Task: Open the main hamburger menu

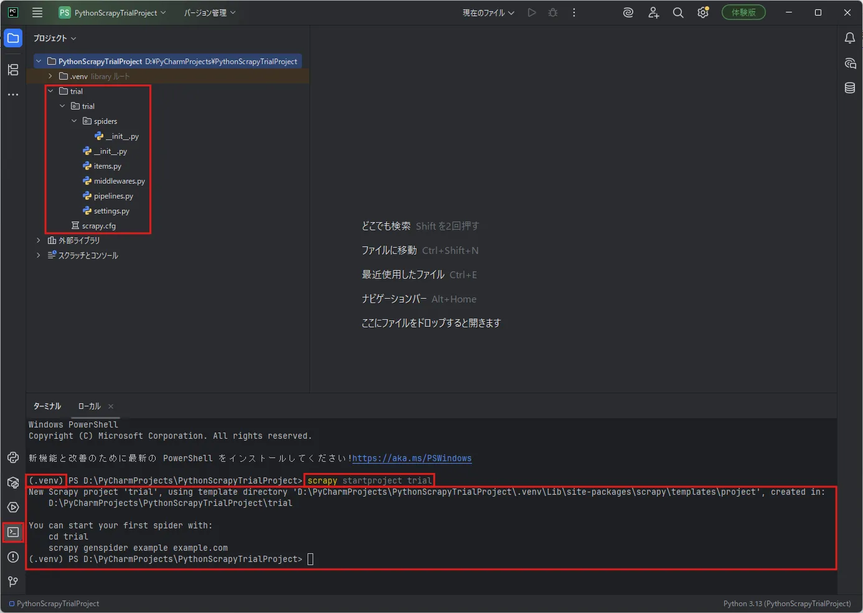Action: pos(37,12)
